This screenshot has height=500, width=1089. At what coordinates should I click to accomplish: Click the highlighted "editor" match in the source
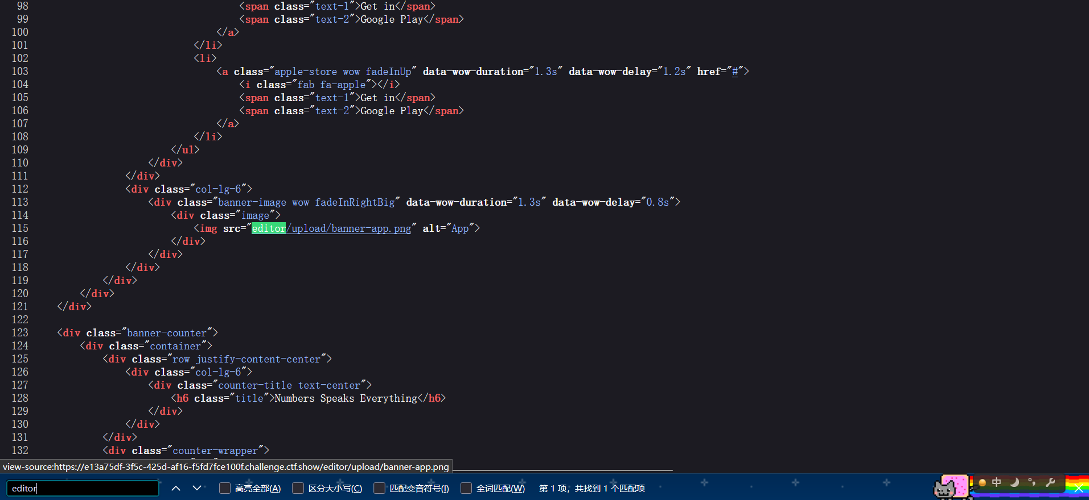(269, 228)
